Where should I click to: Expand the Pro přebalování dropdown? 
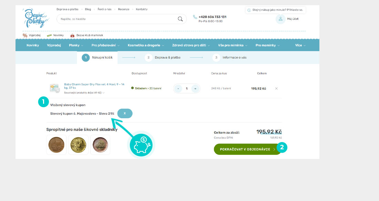click(x=105, y=45)
